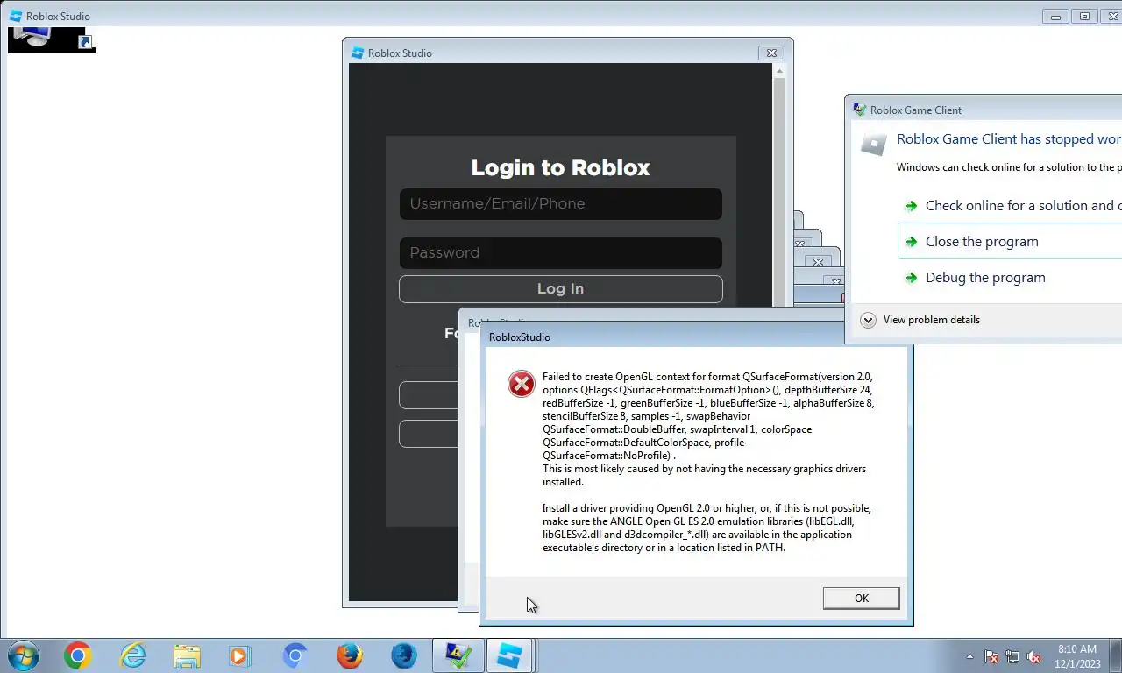Open Windows Explorer folder on the taskbar

coord(187,655)
